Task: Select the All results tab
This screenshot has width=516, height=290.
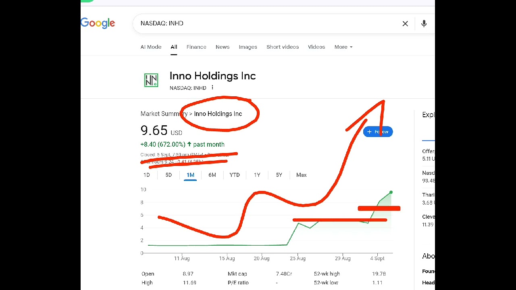Action: [174, 47]
